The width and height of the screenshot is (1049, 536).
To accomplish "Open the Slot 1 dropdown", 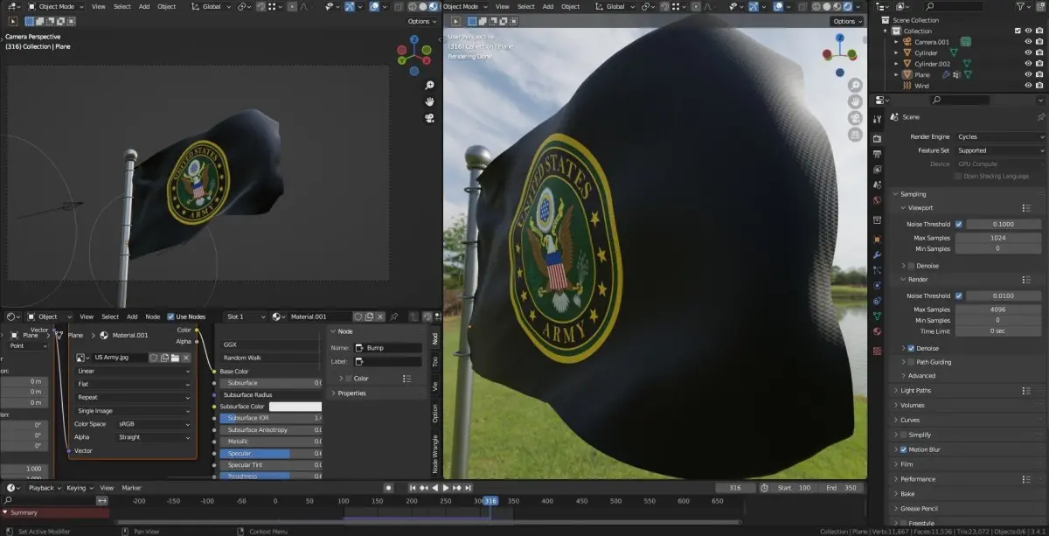I will tap(245, 317).
